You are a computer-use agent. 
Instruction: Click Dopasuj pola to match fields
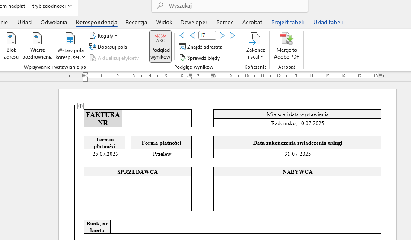point(108,47)
